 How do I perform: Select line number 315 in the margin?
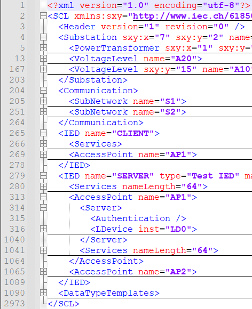(17, 218)
